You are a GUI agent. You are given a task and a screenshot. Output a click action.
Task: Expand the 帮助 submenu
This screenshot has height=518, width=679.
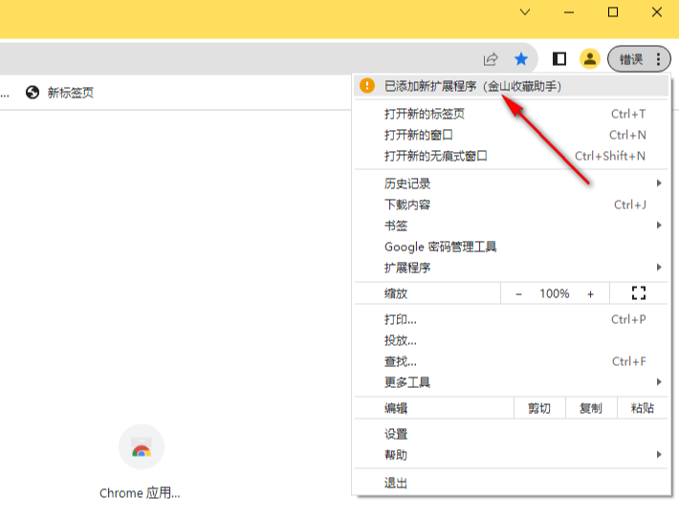click(x=511, y=455)
